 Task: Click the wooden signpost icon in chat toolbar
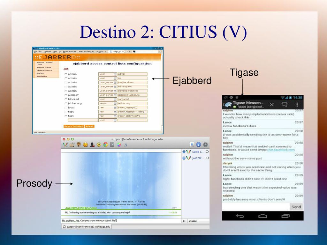click(79, 145)
